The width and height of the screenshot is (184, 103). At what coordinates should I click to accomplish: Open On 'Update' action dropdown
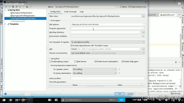[115, 69]
